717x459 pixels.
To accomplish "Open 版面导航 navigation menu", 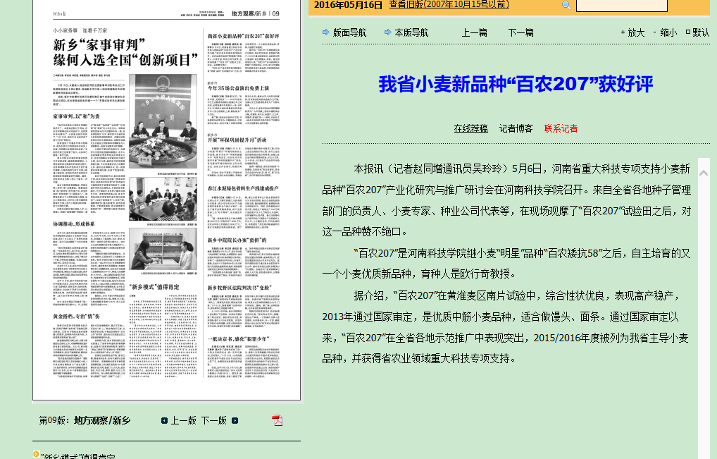I will [349, 32].
